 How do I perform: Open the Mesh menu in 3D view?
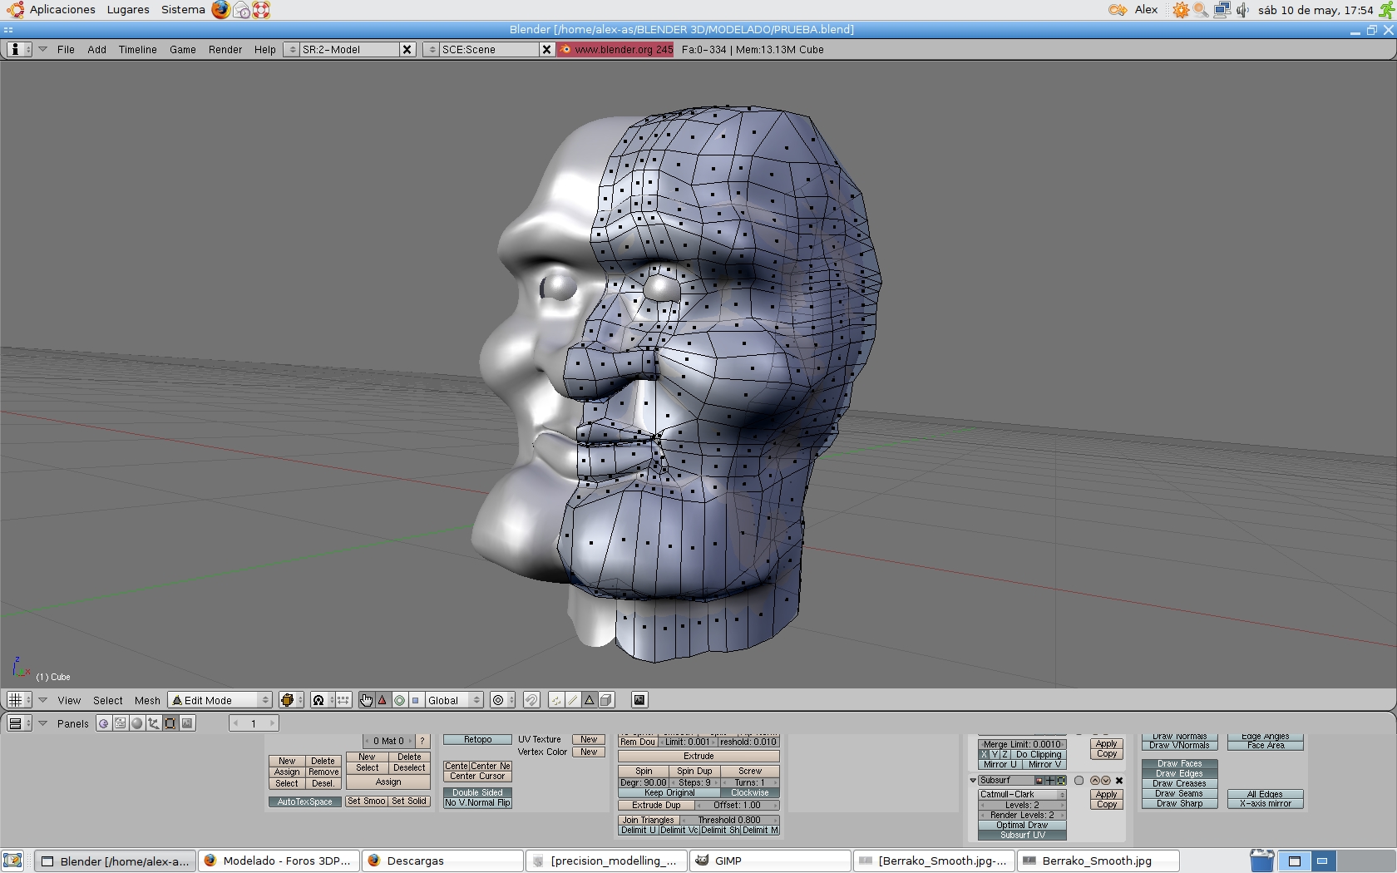pyautogui.click(x=147, y=700)
